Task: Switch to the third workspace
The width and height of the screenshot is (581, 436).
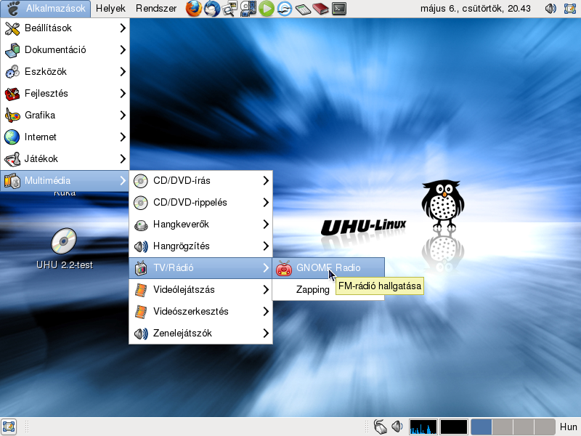Action: click(524, 427)
